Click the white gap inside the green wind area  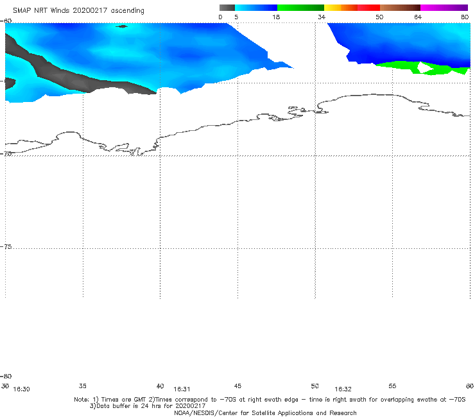coord(424,69)
